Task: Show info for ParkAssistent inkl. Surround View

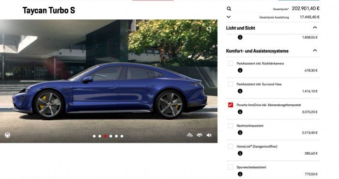Action: (x=240, y=91)
